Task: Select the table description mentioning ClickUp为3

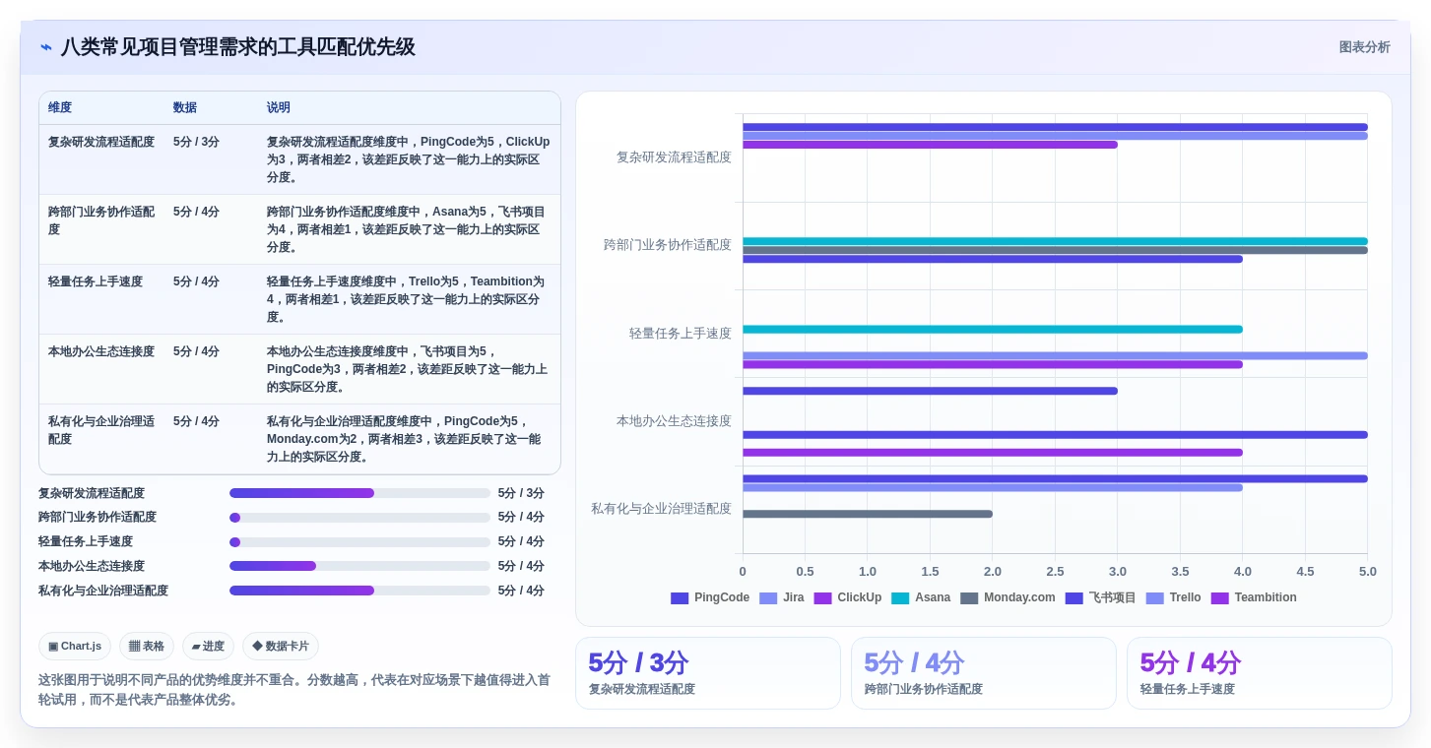Action: (x=408, y=159)
